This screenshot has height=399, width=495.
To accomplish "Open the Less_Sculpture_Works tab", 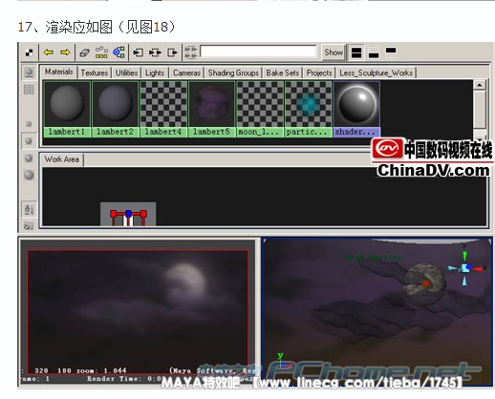I will coord(377,73).
